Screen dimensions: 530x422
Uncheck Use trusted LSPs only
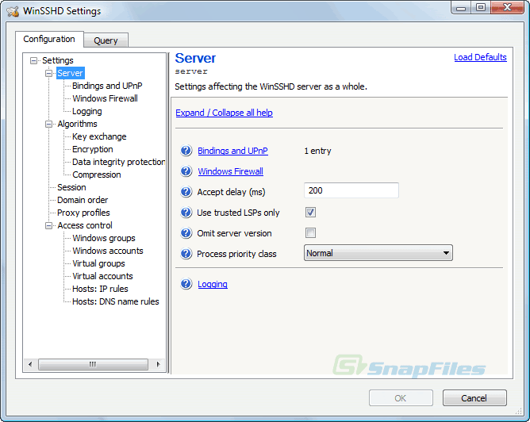coord(310,212)
